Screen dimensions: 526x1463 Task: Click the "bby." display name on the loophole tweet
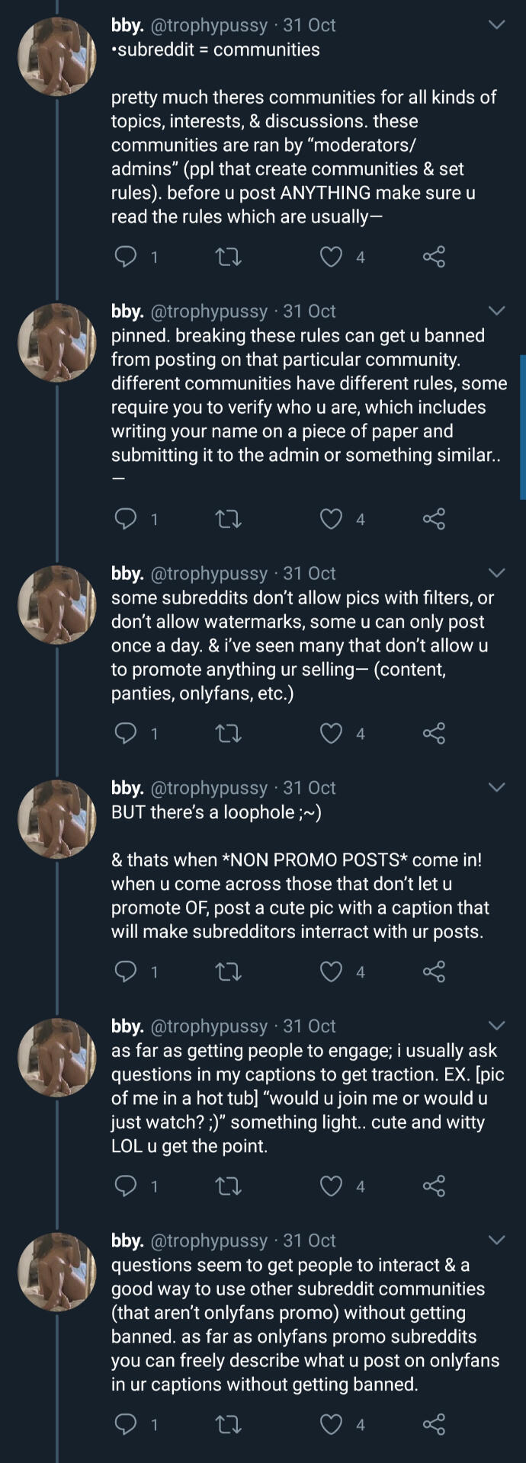pos(127,788)
